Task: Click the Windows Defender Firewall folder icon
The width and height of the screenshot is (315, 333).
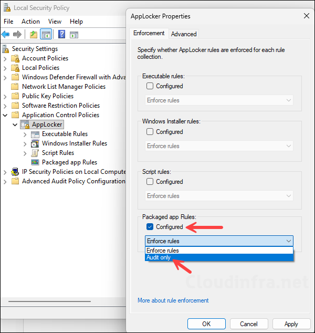Action: [x=15, y=77]
